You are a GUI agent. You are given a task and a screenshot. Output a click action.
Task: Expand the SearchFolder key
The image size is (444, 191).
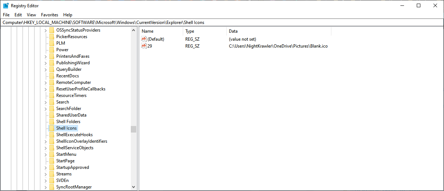(x=46, y=109)
